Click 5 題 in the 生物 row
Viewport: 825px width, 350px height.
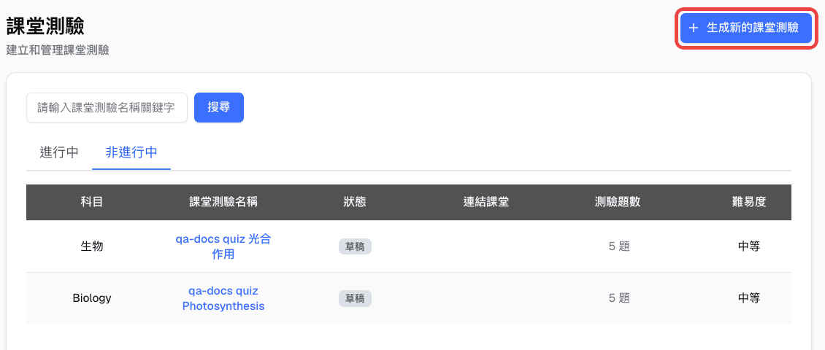(x=619, y=246)
